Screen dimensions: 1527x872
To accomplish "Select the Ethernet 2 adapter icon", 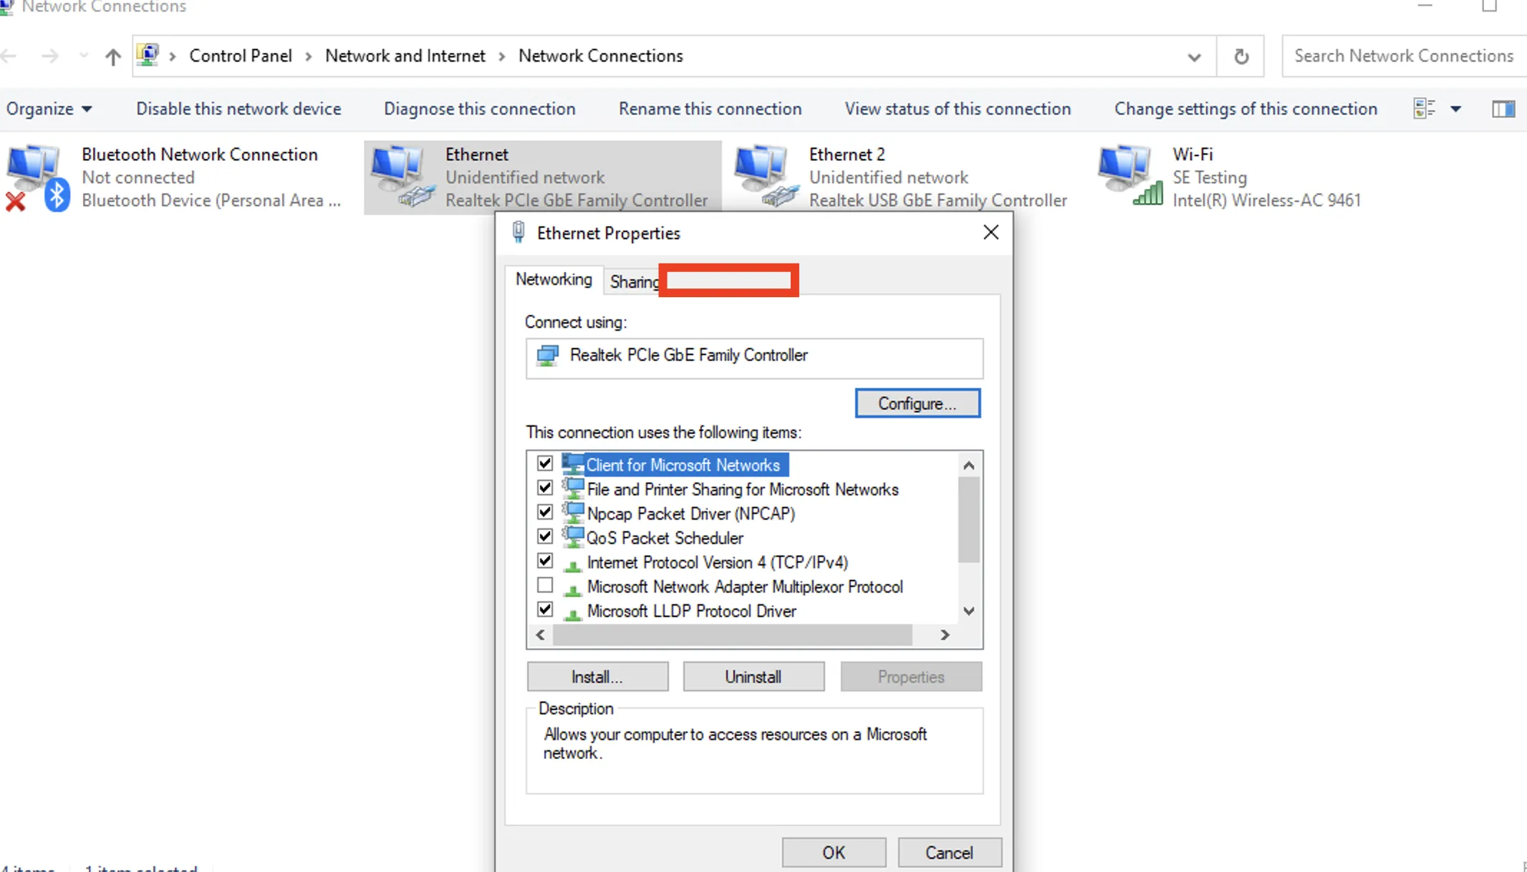I will pos(766,177).
